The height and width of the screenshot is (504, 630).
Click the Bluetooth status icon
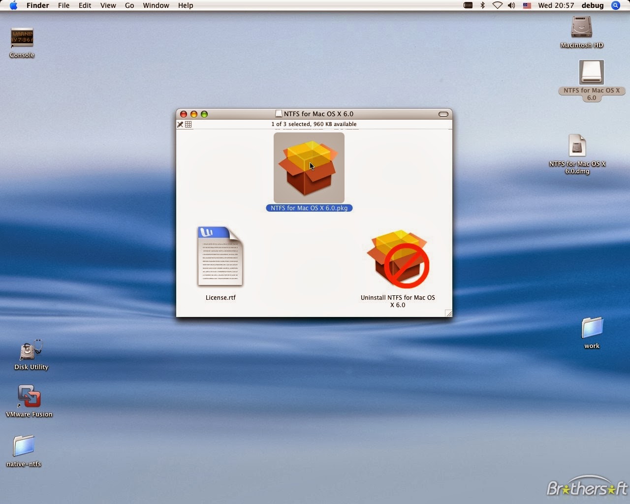click(483, 5)
